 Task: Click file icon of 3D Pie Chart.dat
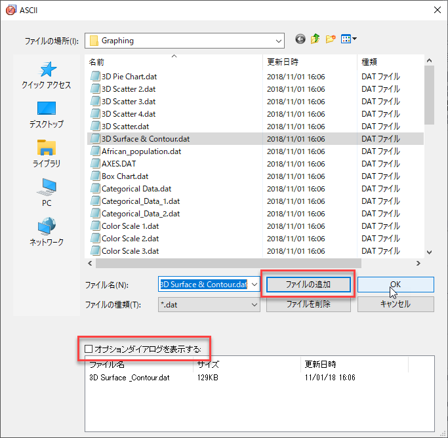pyautogui.click(x=95, y=77)
